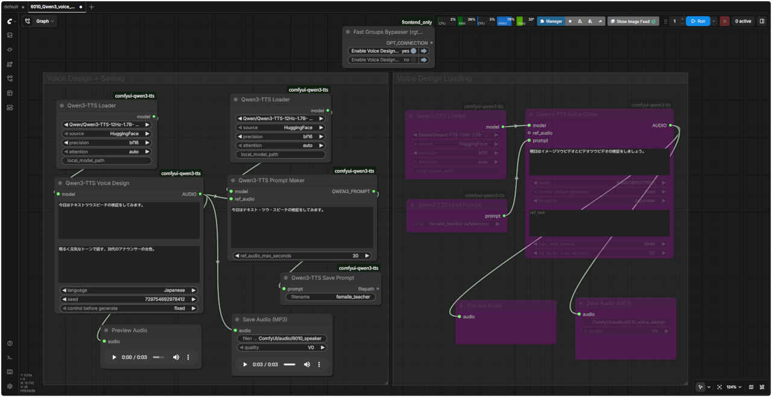Open the assets sidebar panel icon
The height and width of the screenshot is (397, 772).
point(10,35)
